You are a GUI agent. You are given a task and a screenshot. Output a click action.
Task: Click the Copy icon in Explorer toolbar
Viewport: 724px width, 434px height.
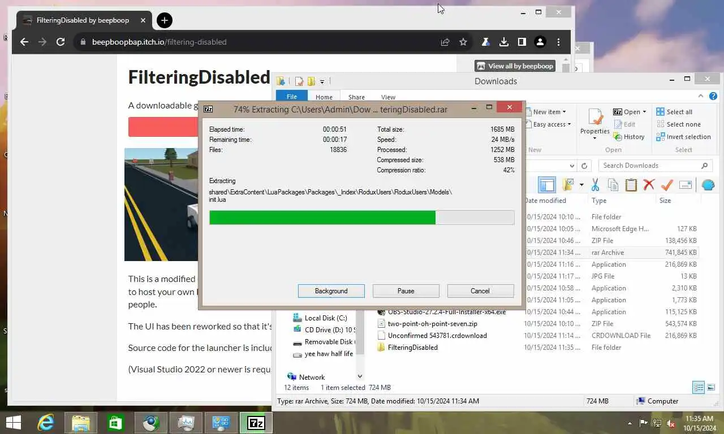(613, 185)
